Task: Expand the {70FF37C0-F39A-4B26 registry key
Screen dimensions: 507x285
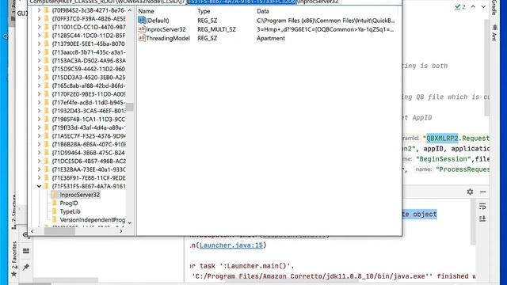Action: click(x=39, y=19)
